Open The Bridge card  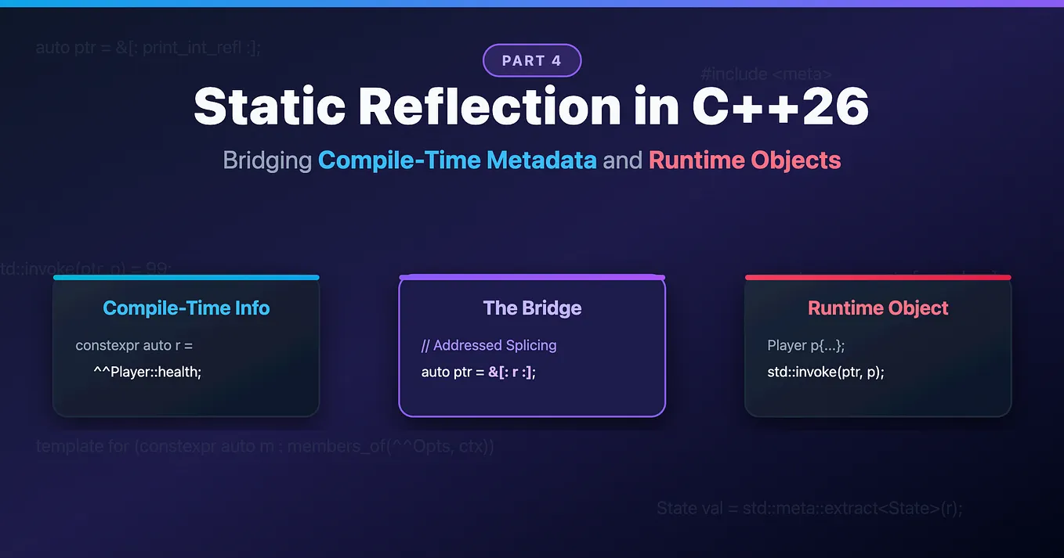532,346
